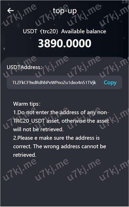Viewport: 129px width, 207px height.
Task: Tap the line starting 1.Do not enter
Action: click(x=61, y=112)
